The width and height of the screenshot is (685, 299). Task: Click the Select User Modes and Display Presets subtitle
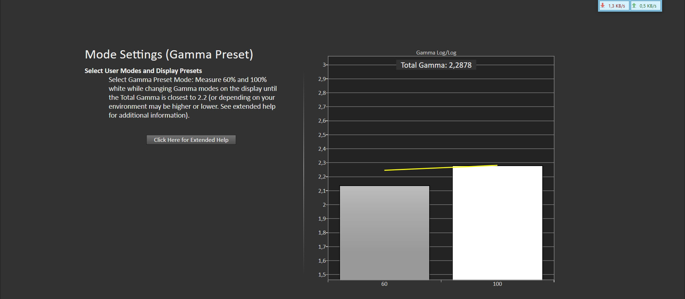(x=143, y=71)
